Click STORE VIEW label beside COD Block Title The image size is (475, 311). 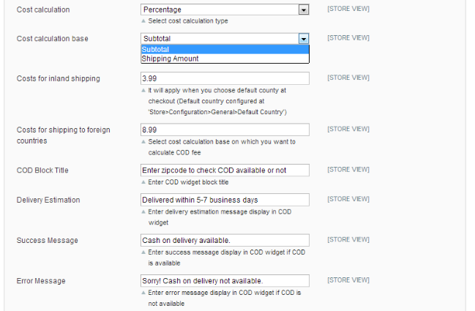coord(348,170)
